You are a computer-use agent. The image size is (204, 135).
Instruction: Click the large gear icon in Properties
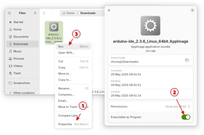point(150,26)
